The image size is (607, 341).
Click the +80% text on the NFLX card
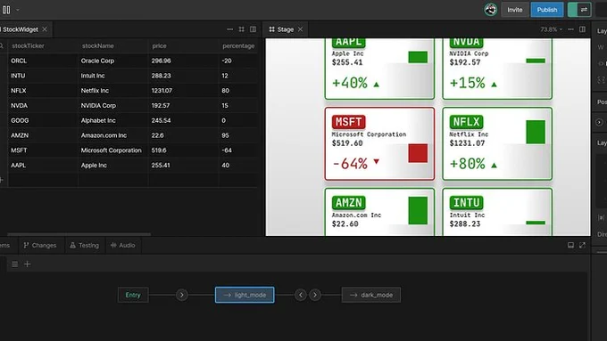click(x=467, y=164)
